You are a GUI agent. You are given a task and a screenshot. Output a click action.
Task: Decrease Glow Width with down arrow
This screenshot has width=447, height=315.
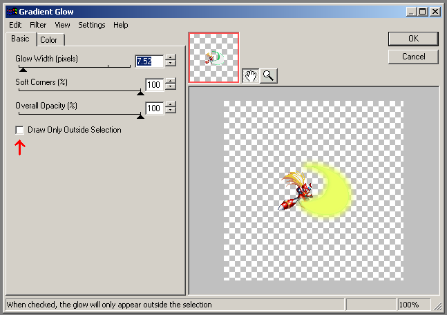pos(171,64)
